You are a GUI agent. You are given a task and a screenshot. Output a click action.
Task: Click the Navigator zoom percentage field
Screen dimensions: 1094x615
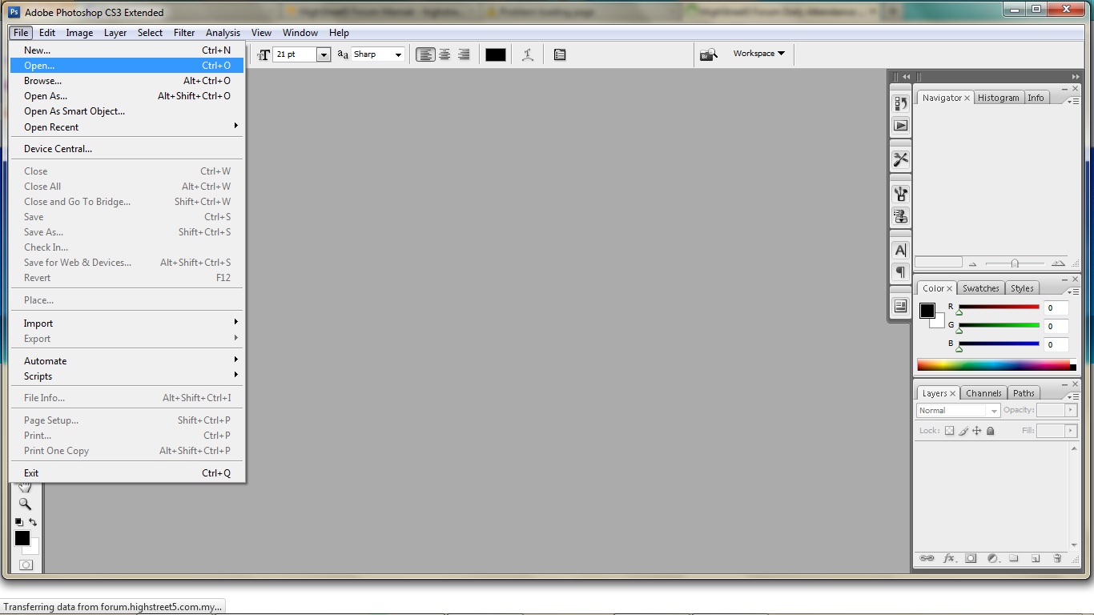(x=939, y=262)
